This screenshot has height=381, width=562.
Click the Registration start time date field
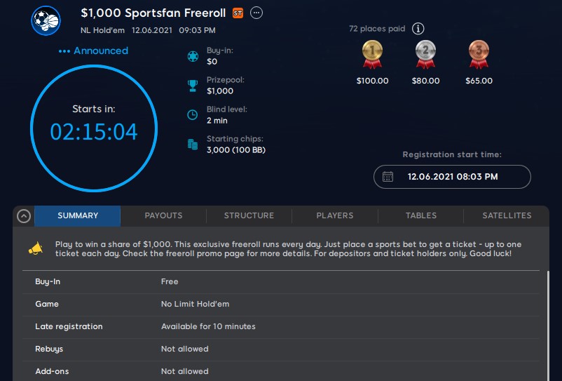(x=452, y=177)
